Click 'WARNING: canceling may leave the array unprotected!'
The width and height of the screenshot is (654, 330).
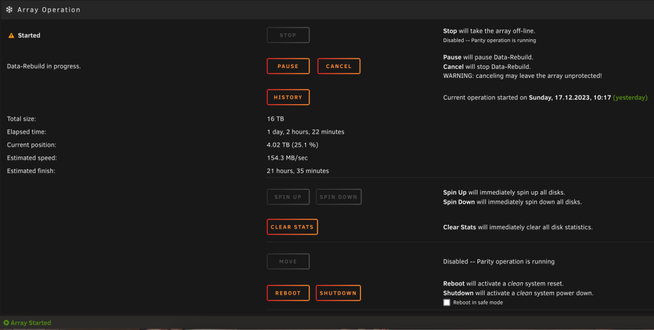(522, 75)
